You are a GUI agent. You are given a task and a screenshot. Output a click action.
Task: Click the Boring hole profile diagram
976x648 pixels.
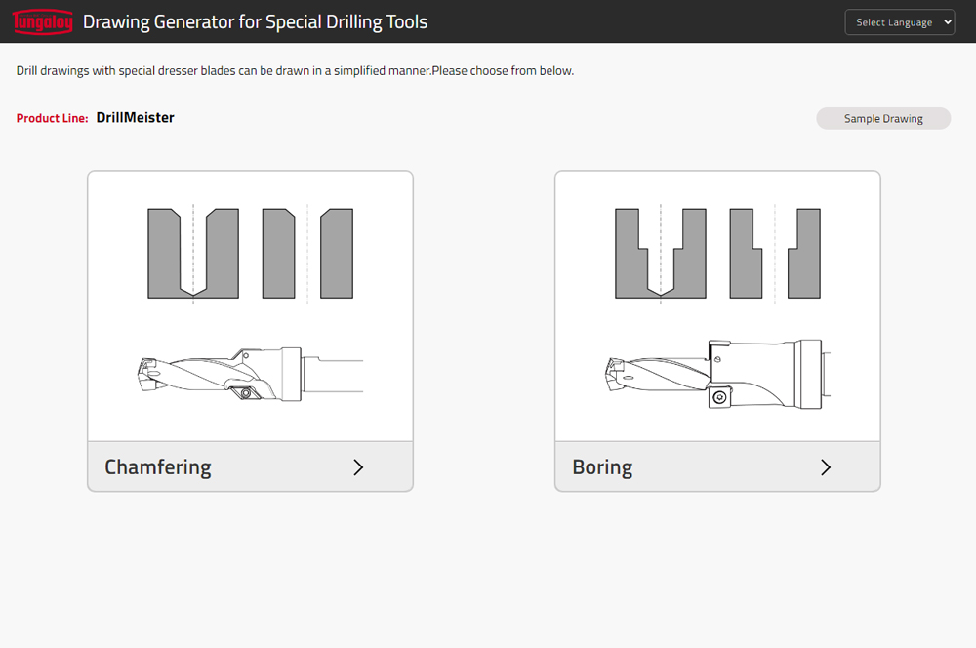coord(717,252)
